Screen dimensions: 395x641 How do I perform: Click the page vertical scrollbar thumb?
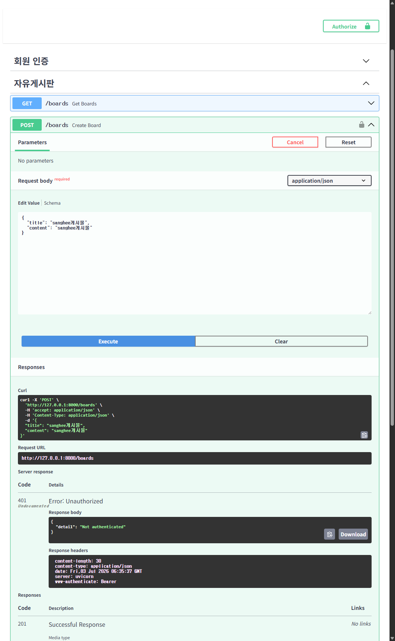[x=392, y=237]
